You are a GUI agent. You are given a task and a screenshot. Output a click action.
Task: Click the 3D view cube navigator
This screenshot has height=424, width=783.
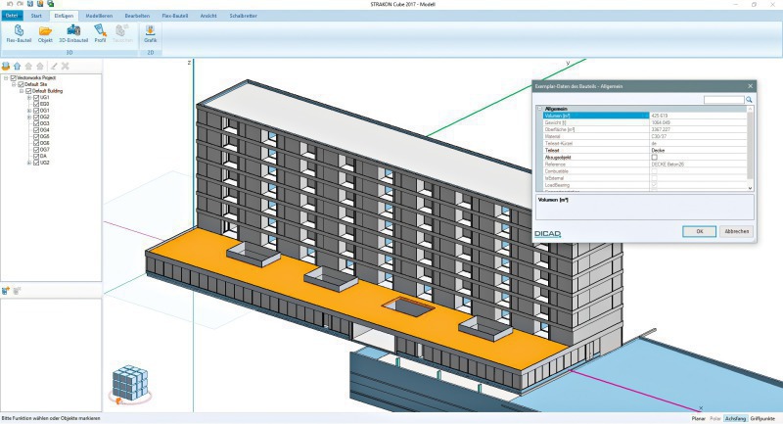click(x=130, y=384)
